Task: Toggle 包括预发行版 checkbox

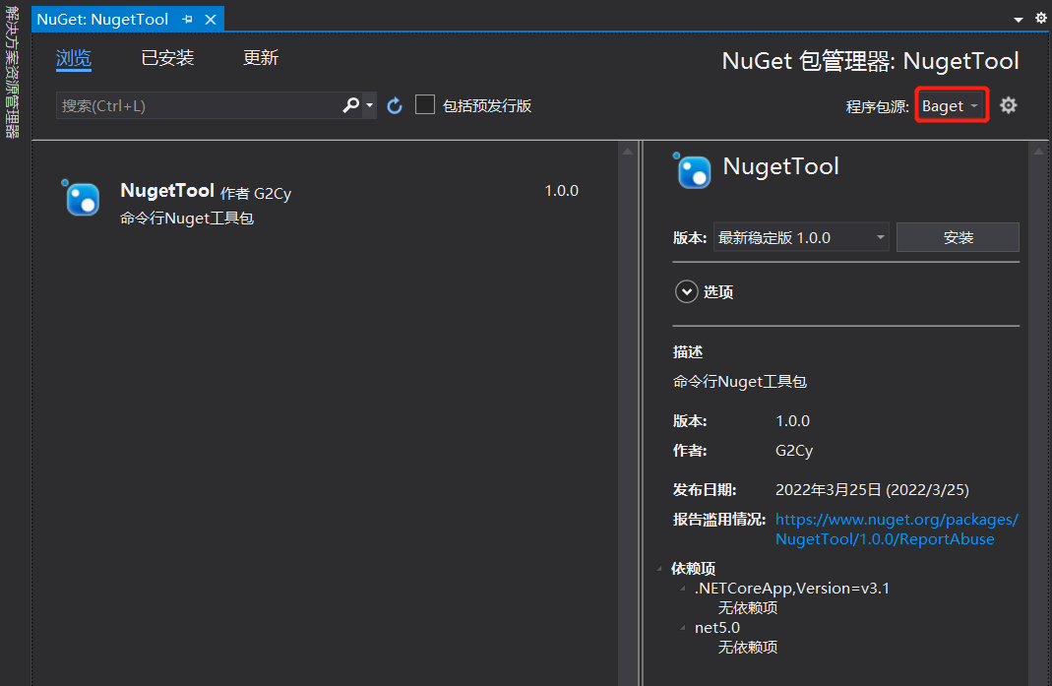Action: 425,104
